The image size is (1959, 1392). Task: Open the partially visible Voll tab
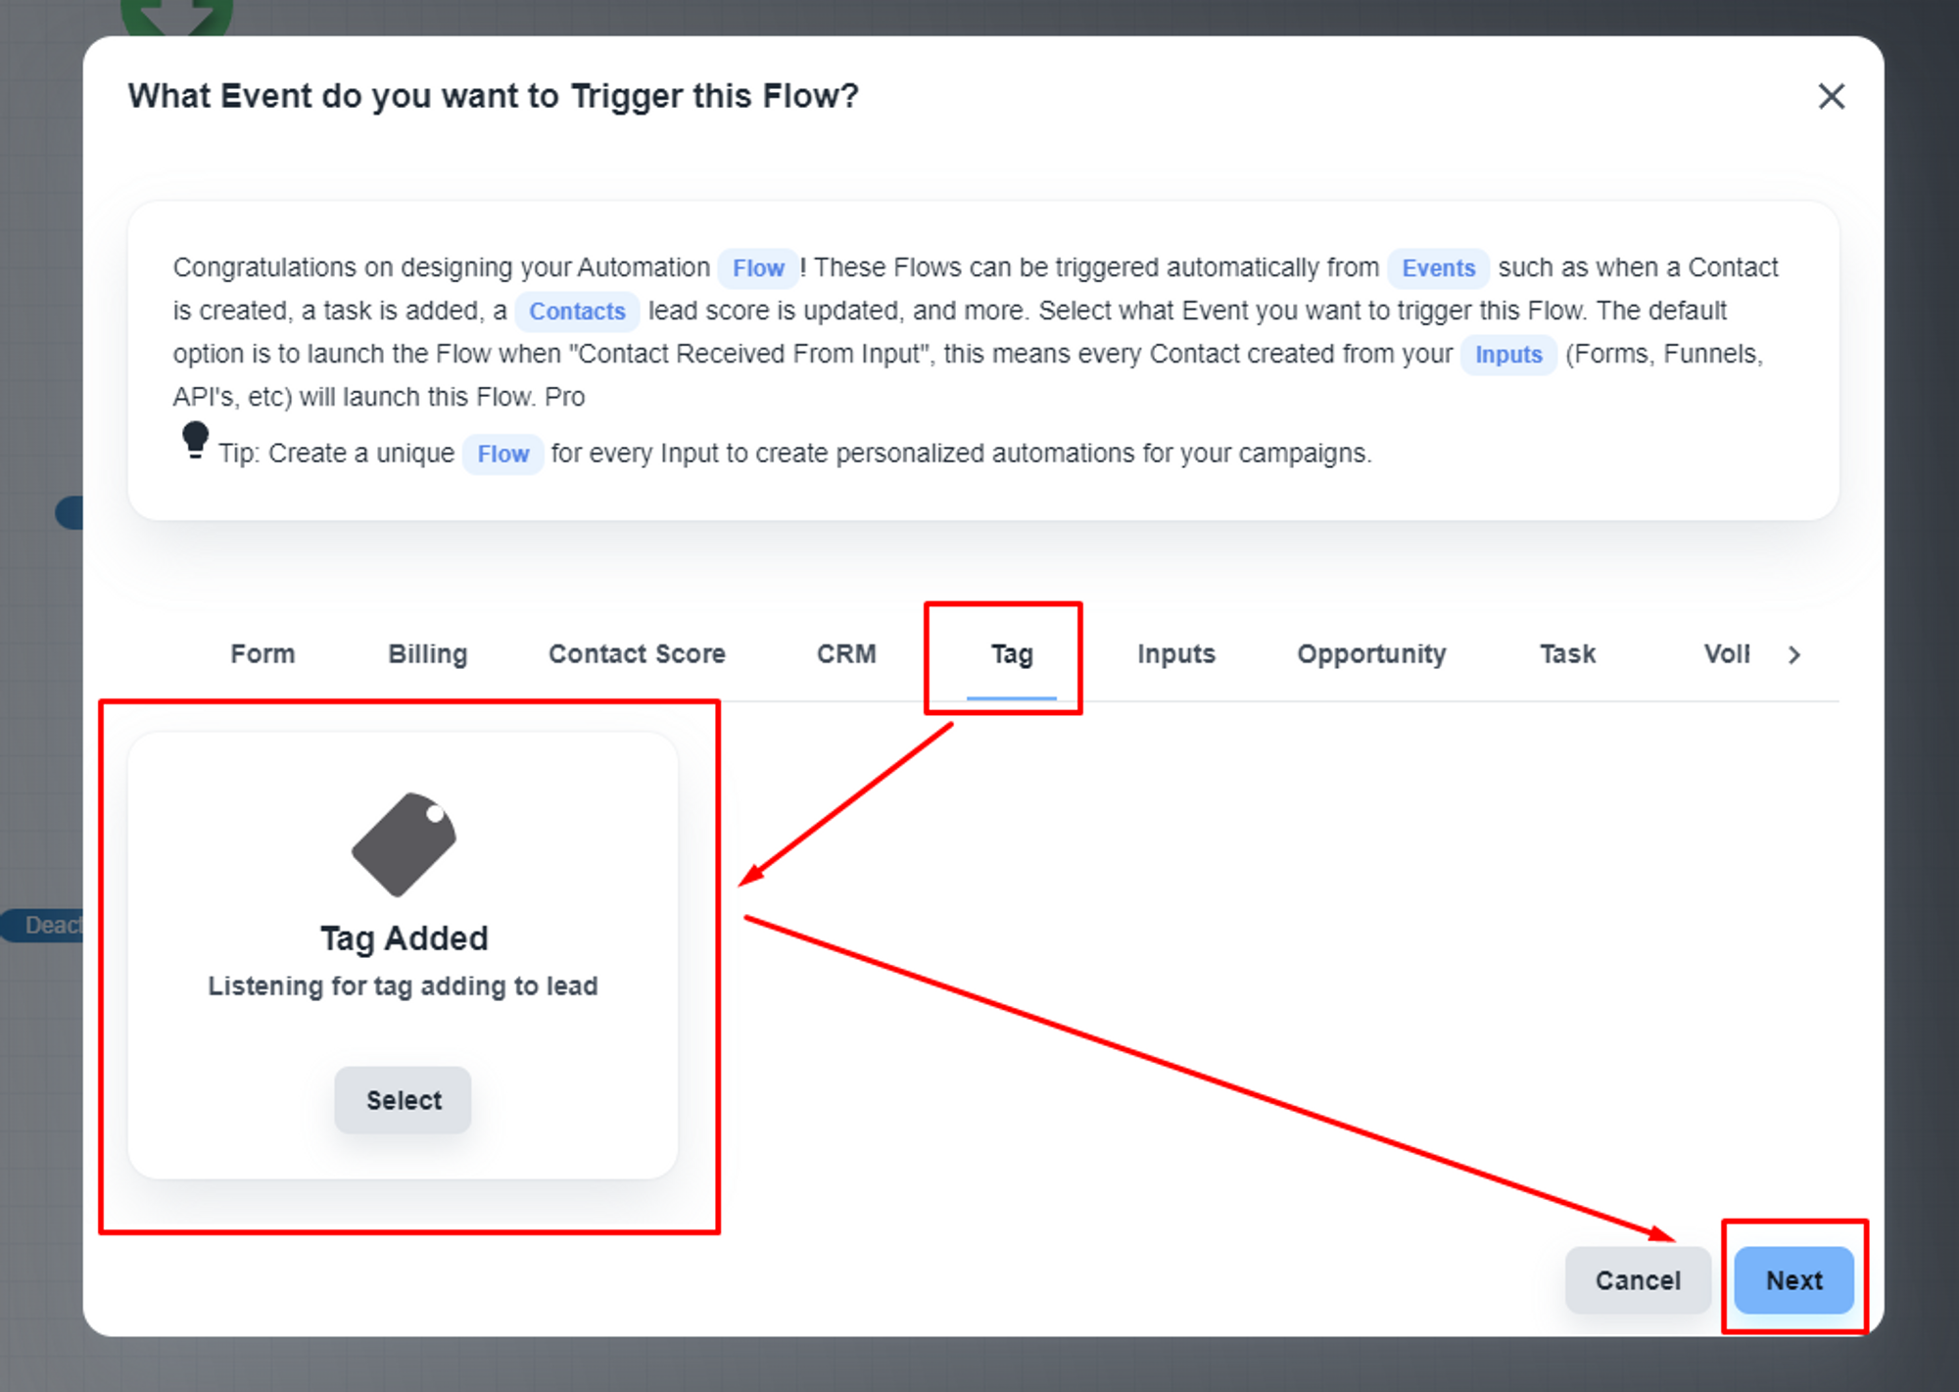1726,653
